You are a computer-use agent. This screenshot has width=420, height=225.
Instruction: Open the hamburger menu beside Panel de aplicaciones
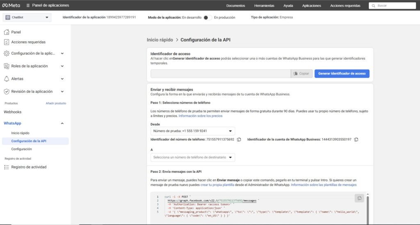pos(28,5)
